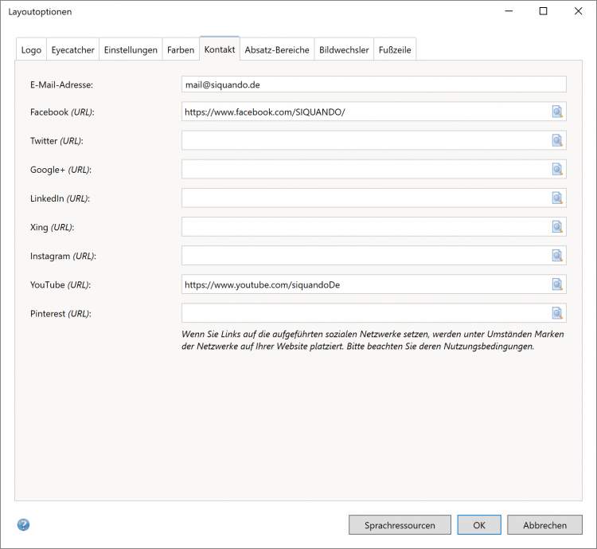Screen dimensions: 597x549
Task: Open the Pinterest URL browse icon
Action: tap(557, 313)
